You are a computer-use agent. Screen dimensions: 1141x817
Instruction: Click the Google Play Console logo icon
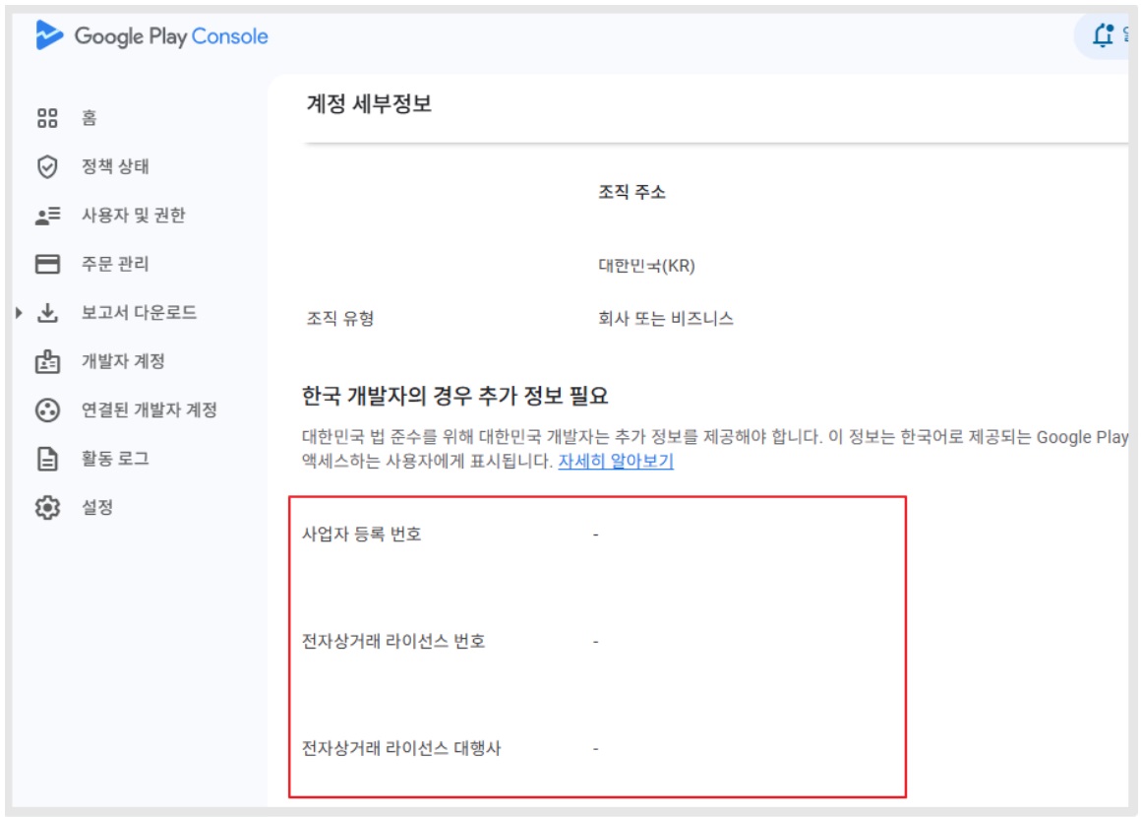point(49,35)
